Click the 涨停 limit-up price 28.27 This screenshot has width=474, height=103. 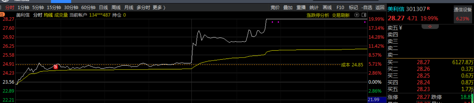423,97
